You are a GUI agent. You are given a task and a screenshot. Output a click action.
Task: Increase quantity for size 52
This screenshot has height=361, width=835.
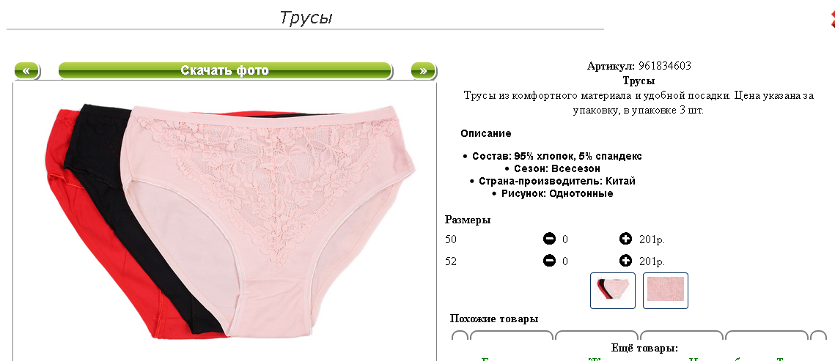(x=626, y=261)
